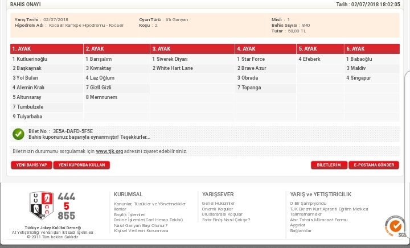Select the text '1 Barışalım'
The height and width of the screenshot is (248, 410).
[99, 59]
